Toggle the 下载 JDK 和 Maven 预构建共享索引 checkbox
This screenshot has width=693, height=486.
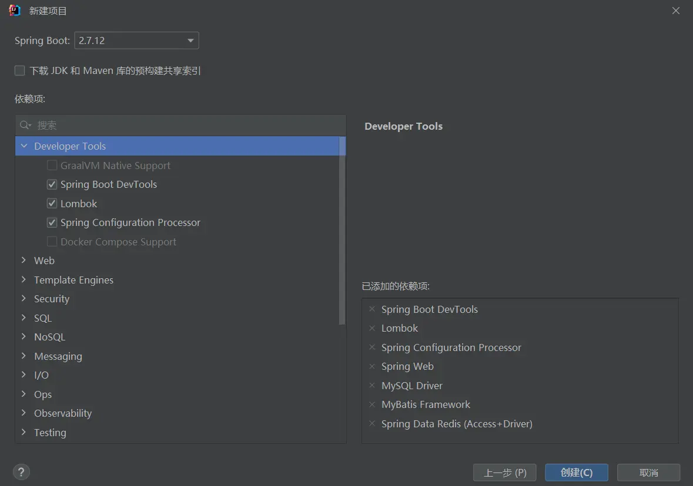20,70
